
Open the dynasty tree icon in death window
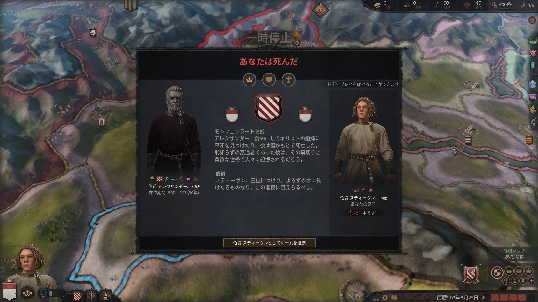pyautogui.click(x=289, y=80)
